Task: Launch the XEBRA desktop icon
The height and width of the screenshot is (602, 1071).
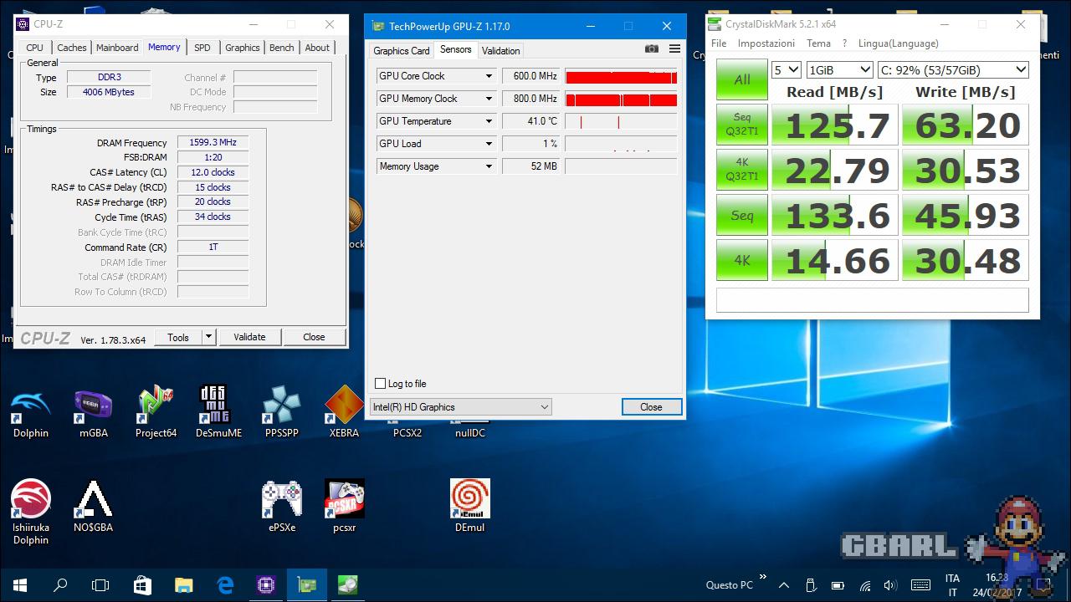Action: [344, 411]
